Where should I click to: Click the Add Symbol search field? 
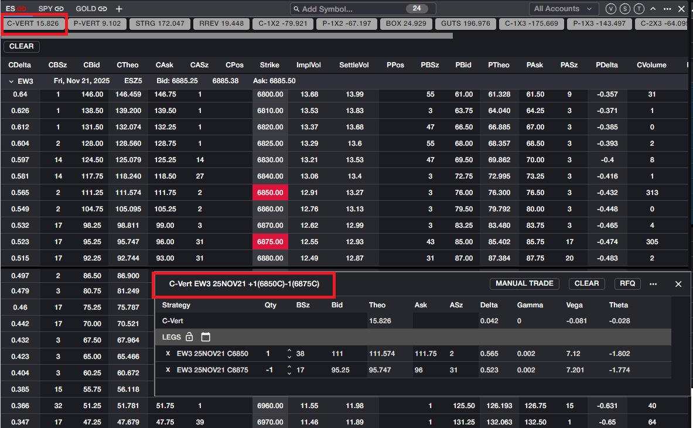pos(349,9)
